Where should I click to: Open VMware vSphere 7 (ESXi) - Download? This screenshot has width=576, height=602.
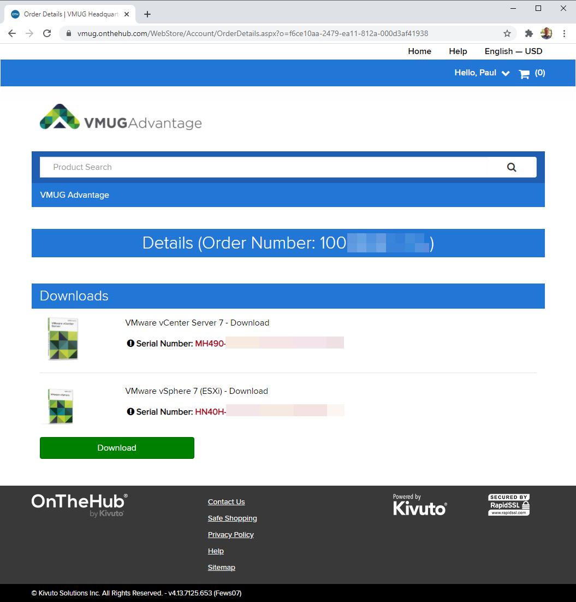tap(197, 391)
